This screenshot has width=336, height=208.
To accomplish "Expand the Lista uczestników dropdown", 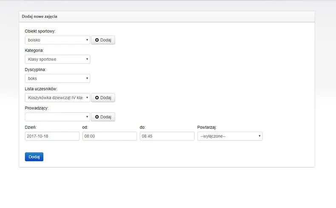I will pos(57,98).
